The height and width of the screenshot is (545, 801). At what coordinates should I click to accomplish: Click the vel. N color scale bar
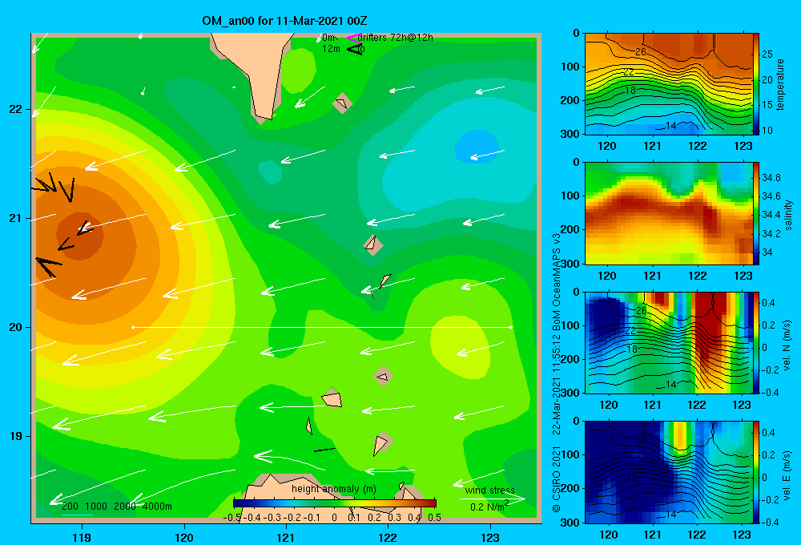(x=756, y=342)
